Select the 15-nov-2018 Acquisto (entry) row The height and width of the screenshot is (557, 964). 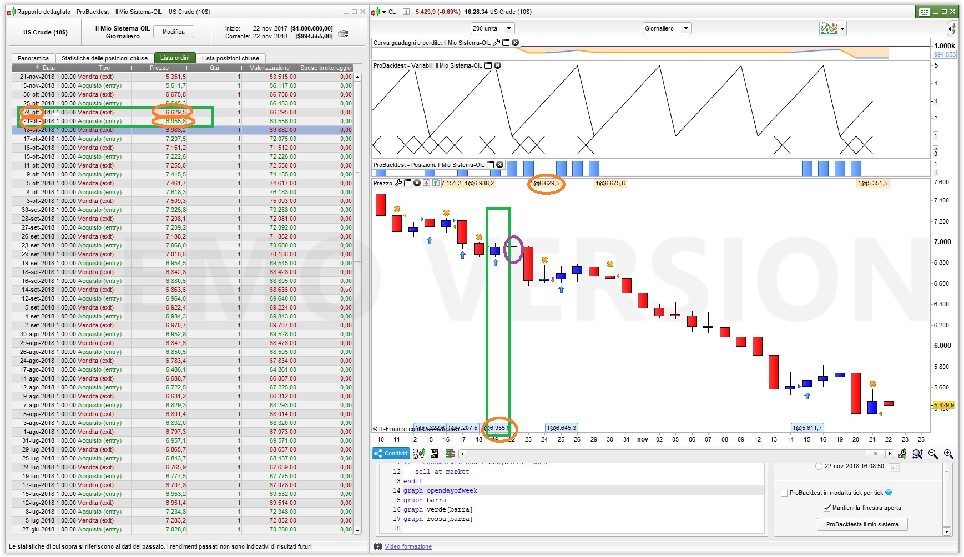183,85
